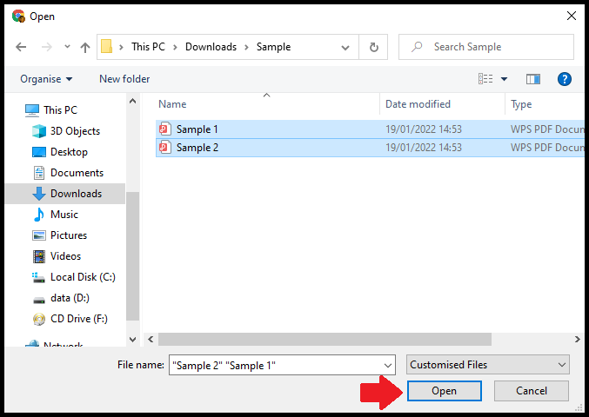Click the Downloads blue arrow icon
Screen dimensions: 589x417
(38, 194)
